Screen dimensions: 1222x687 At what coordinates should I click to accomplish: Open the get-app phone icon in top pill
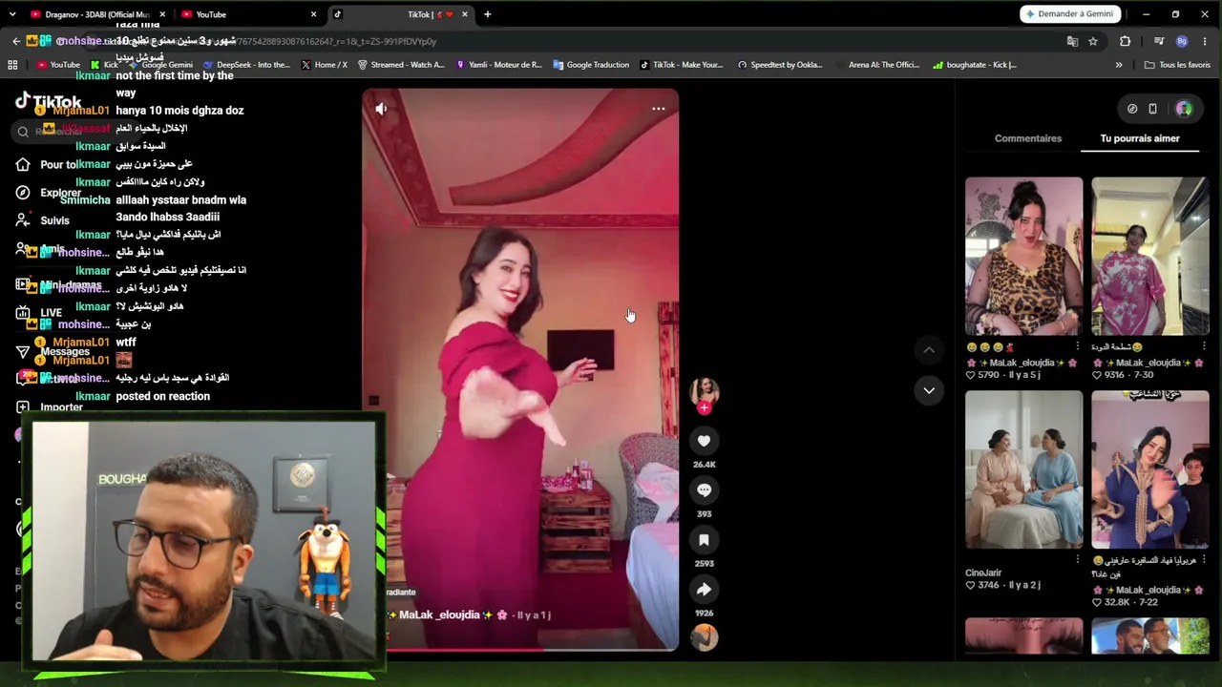coord(1152,109)
